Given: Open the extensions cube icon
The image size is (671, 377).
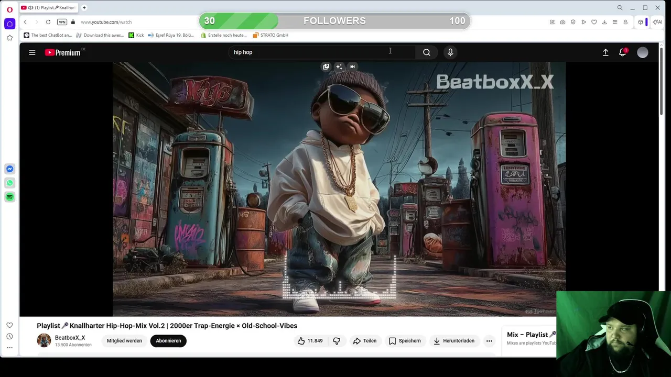Looking at the screenshot, I should [x=641, y=22].
